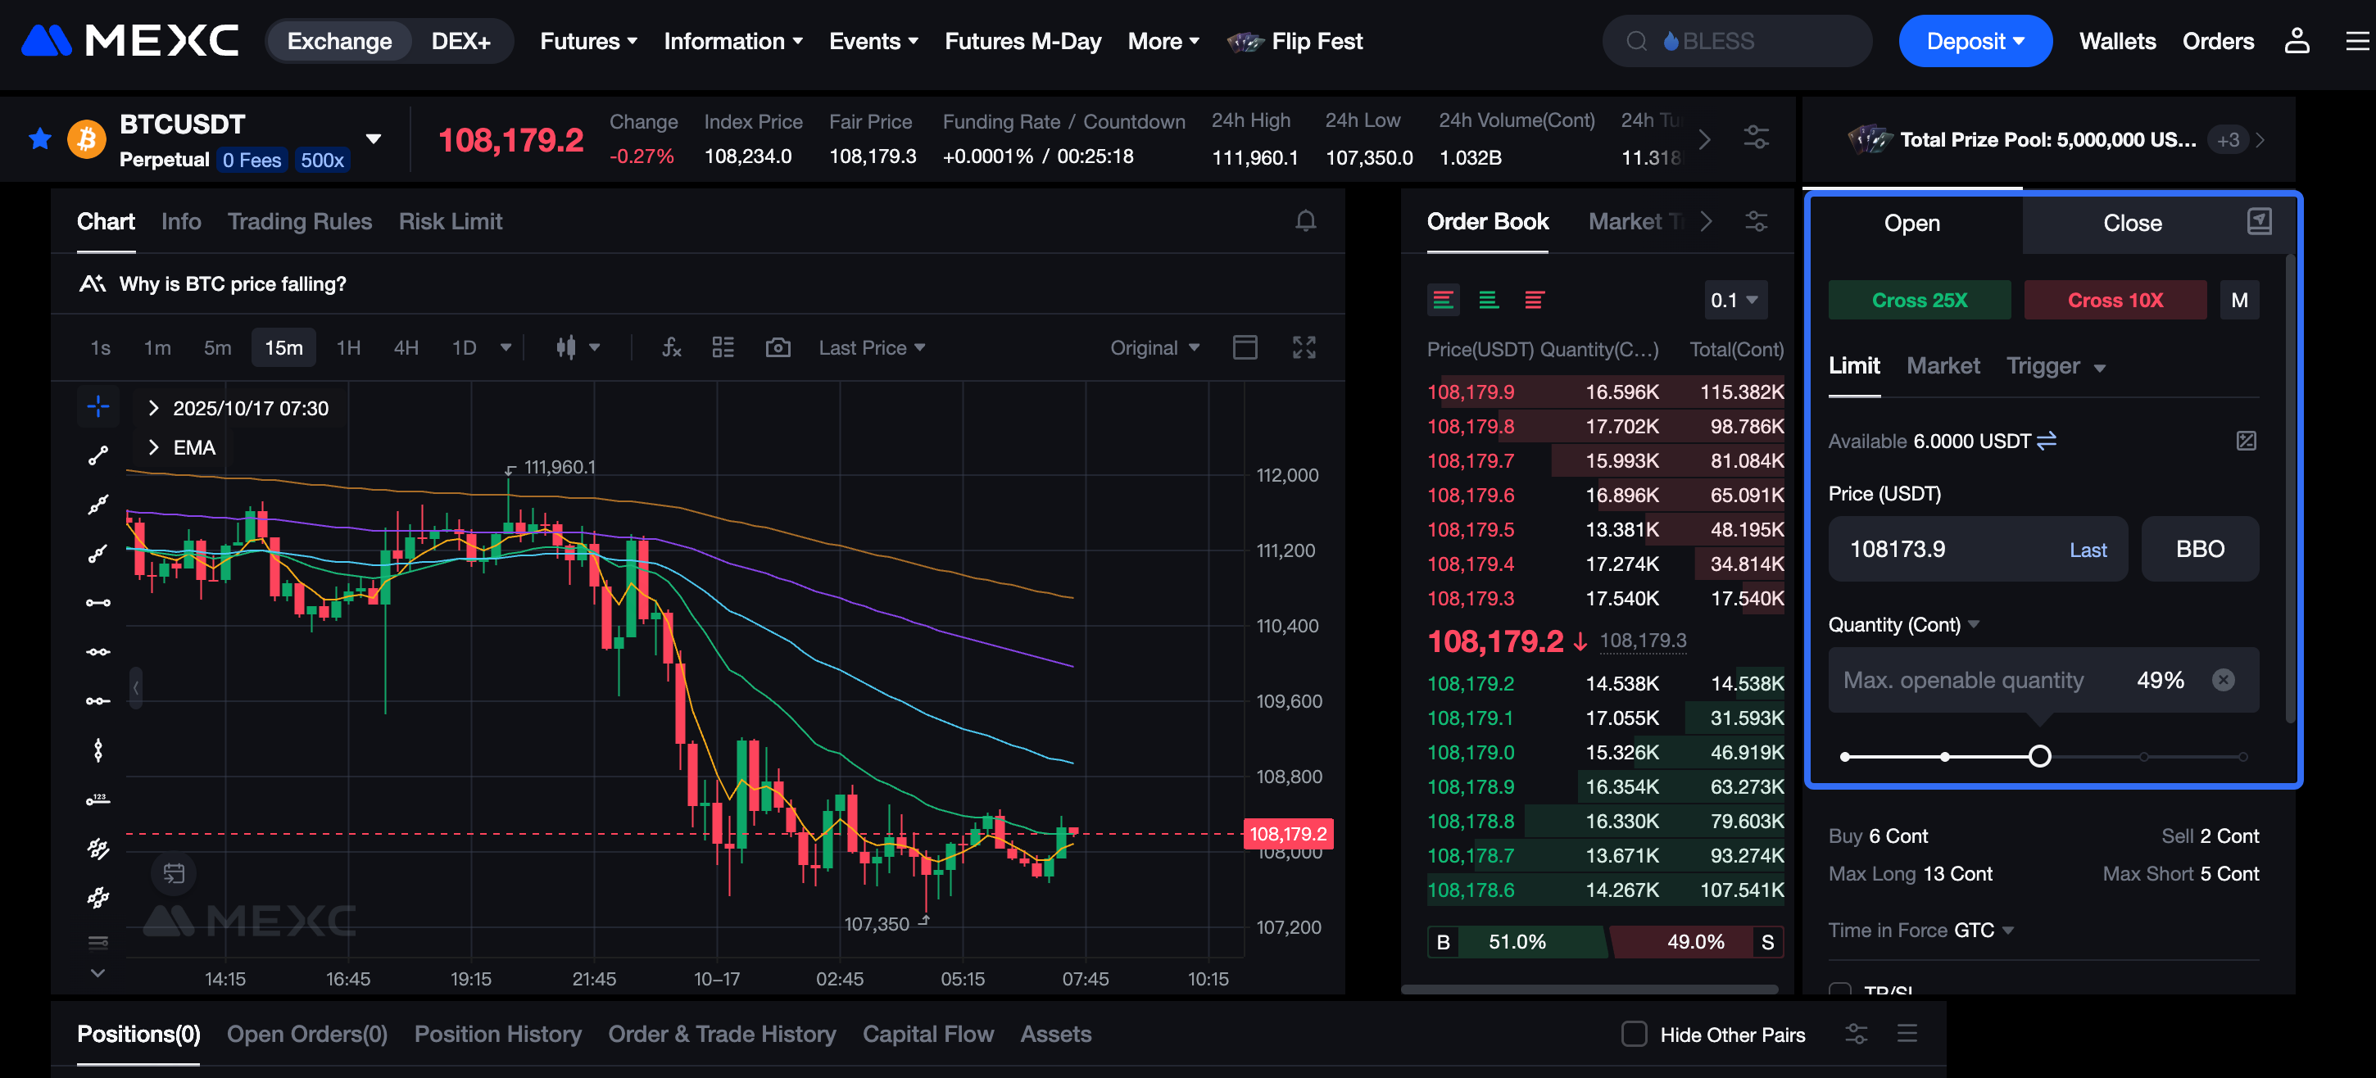
Task: Switch to the Market order tab
Action: point(1943,366)
